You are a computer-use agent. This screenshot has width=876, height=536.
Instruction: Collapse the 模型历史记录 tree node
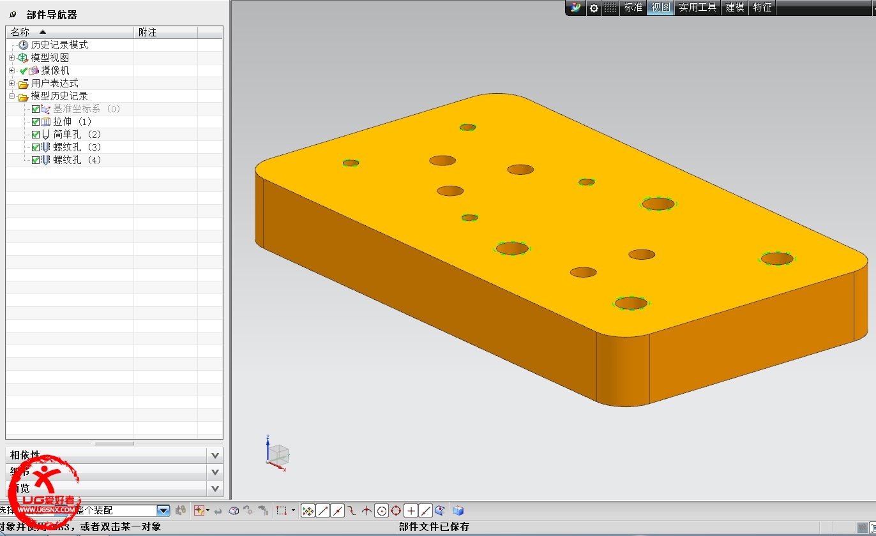[11, 96]
